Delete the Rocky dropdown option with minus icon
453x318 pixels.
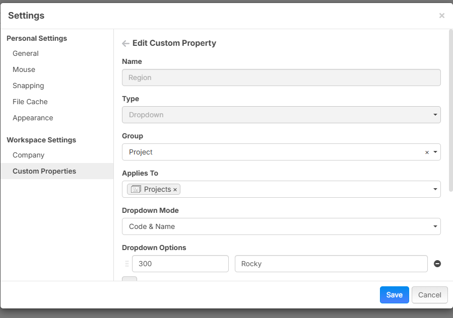(437, 264)
